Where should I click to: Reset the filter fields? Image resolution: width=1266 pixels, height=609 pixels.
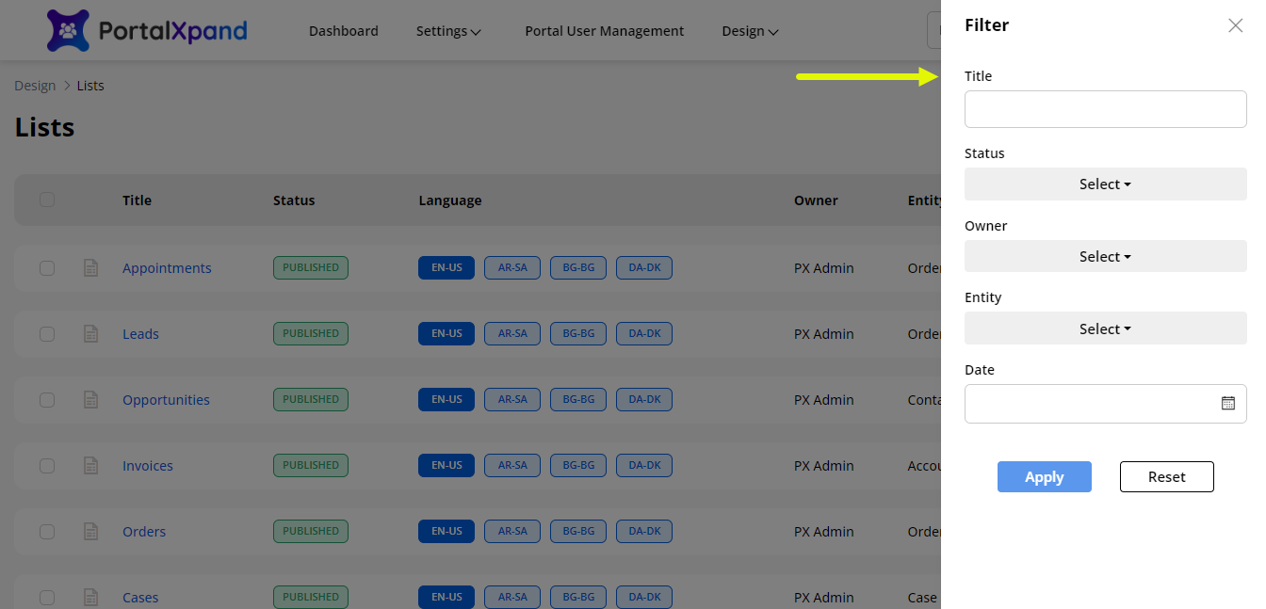coord(1166,477)
